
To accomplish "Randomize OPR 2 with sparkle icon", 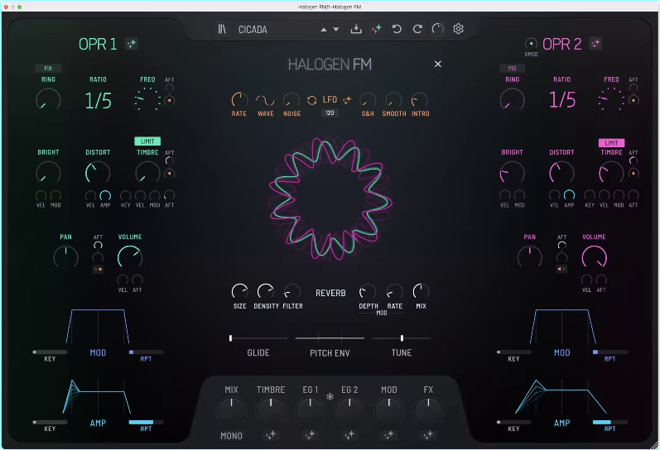I will coord(595,44).
